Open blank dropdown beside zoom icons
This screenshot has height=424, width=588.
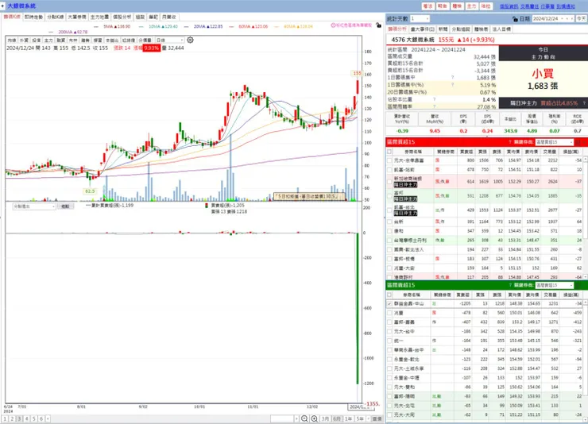284,418
